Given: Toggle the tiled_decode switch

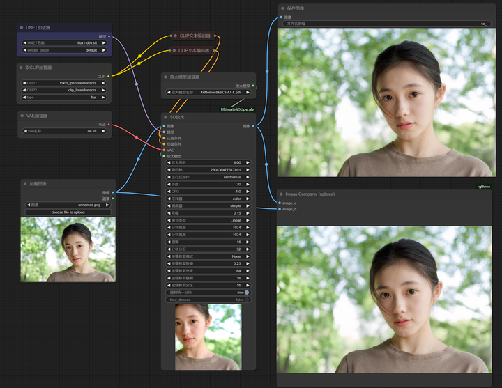Looking at the screenshot, I should (x=246, y=300).
